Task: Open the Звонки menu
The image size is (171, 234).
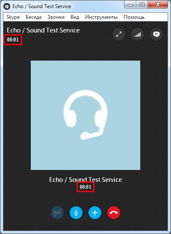Action: [x=56, y=17]
